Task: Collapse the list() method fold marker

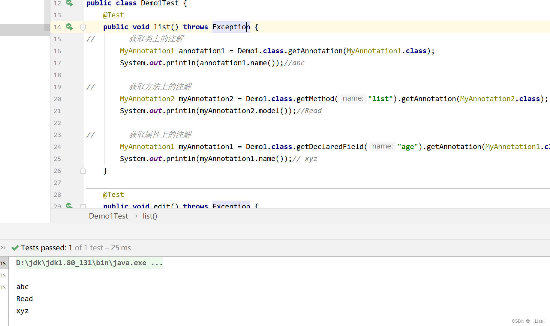Action: click(83, 27)
